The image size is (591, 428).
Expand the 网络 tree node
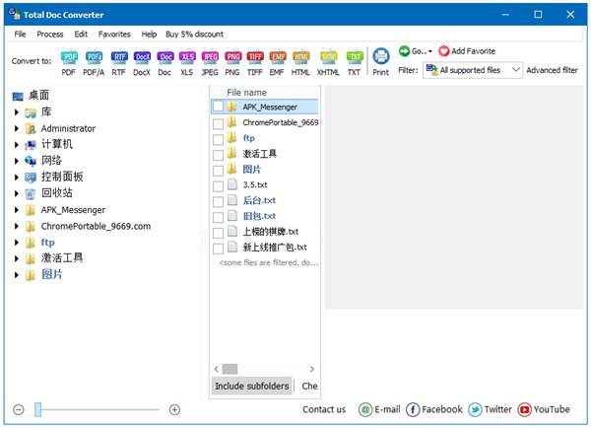(x=17, y=161)
